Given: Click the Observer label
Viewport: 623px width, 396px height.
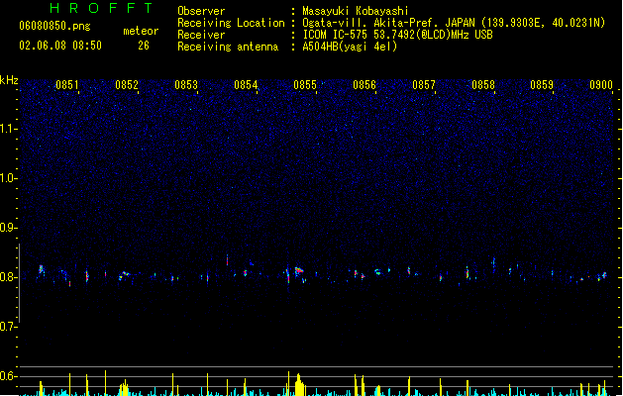Looking at the screenshot, I should (x=201, y=11).
